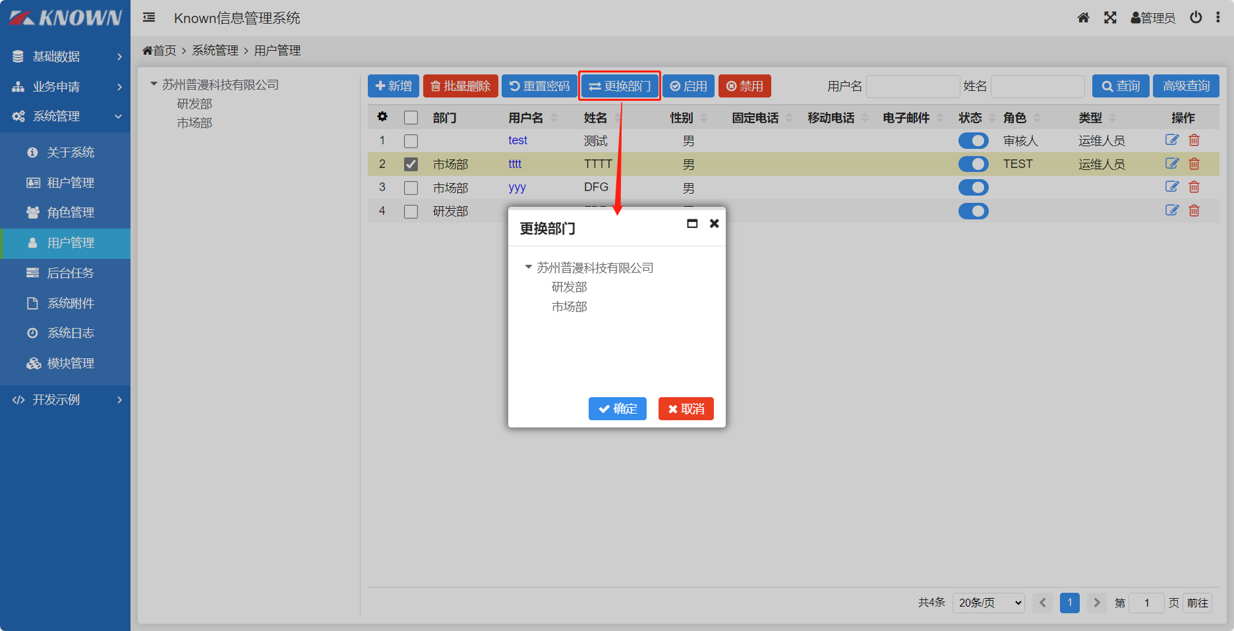1234x631 pixels.
Task: Click the 禁用 button
Action: tap(745, 86)
